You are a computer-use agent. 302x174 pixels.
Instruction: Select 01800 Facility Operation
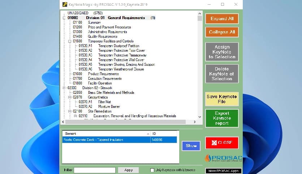(92, 83)
